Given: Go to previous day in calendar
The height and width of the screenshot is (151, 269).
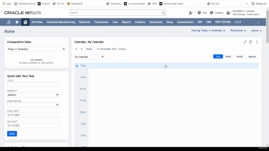Looking at the screenshot, I should pyautogui.click(x=76, y=49).
